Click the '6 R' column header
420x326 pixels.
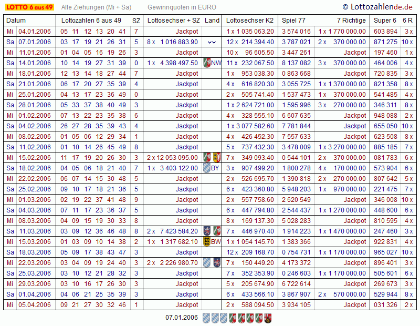(x=408, y=21)
